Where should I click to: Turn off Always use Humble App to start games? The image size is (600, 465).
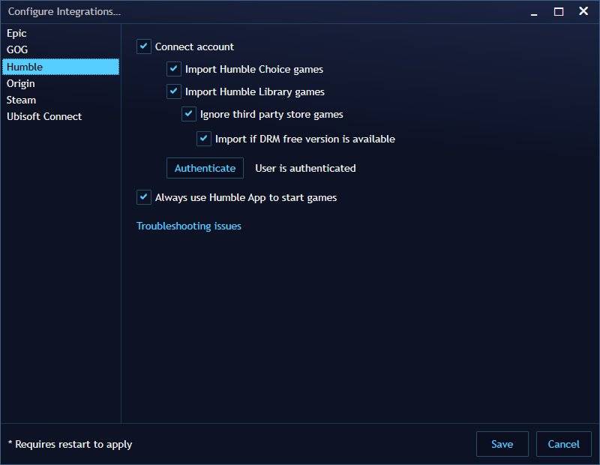tap(142, 197)
